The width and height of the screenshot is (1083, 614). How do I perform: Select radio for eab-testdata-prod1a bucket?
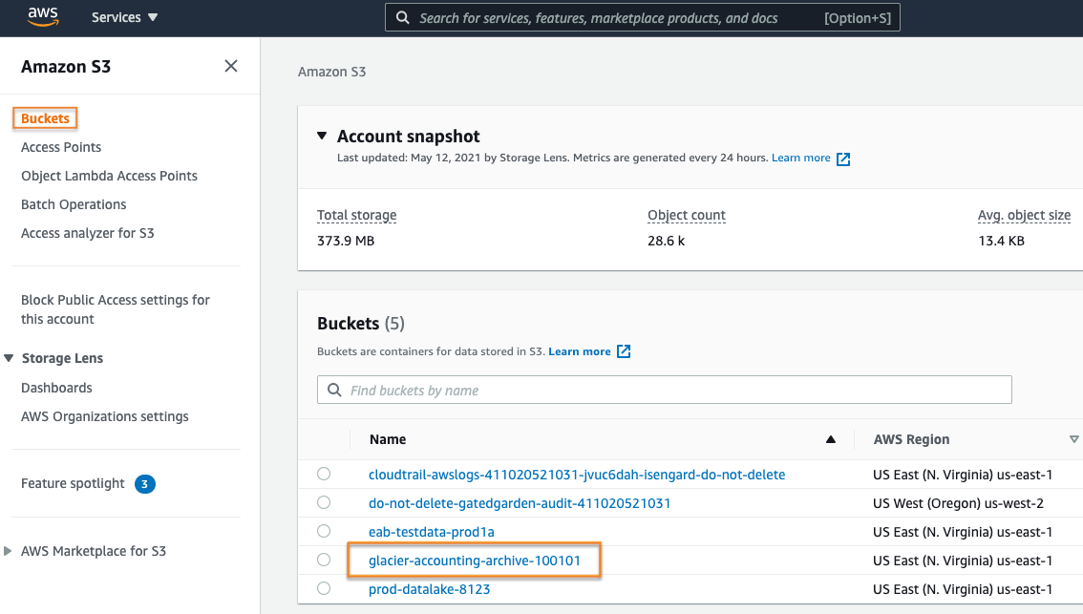(x=324, y=531)
